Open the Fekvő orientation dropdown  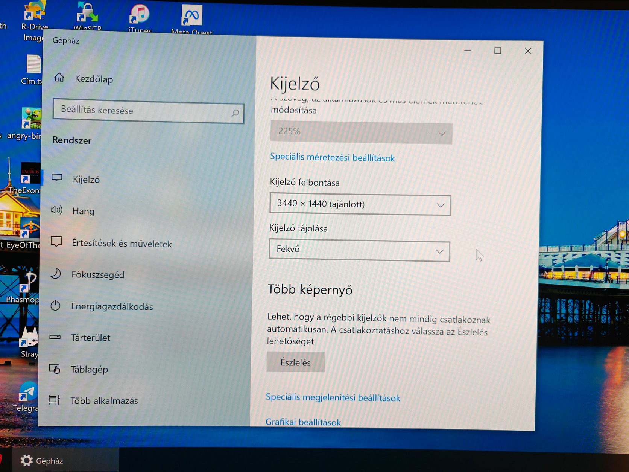coord(357,250)
